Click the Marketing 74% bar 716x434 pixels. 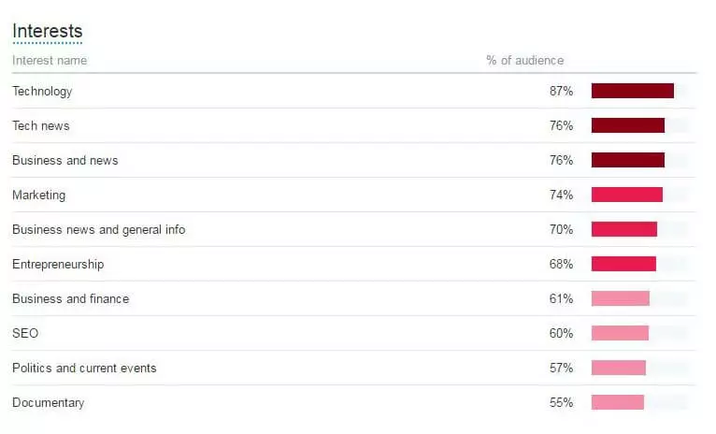pyautogui.click(x=626, y=195)
